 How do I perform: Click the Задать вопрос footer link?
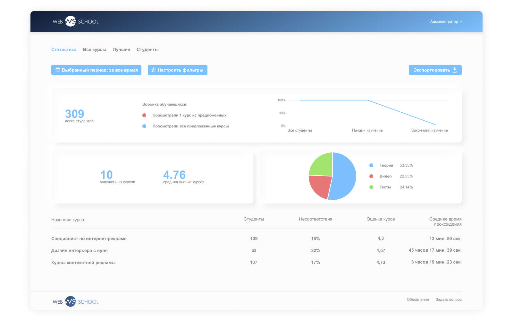[448, 299]
